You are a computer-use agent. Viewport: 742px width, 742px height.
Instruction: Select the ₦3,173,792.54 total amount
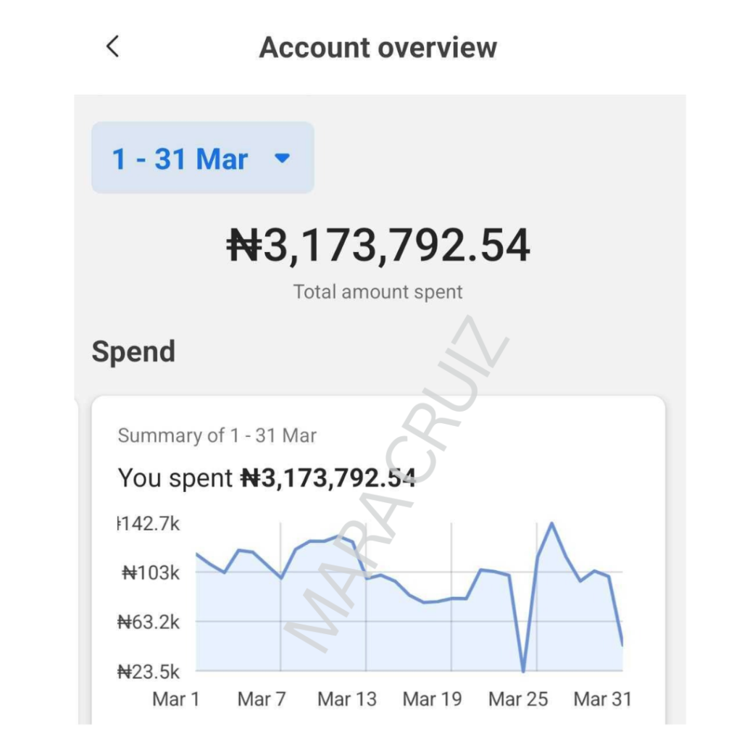378,246
